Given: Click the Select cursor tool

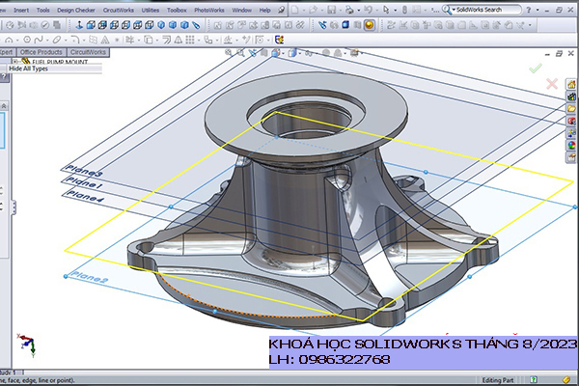Looking at the screenshot, I should click(386, 10).
